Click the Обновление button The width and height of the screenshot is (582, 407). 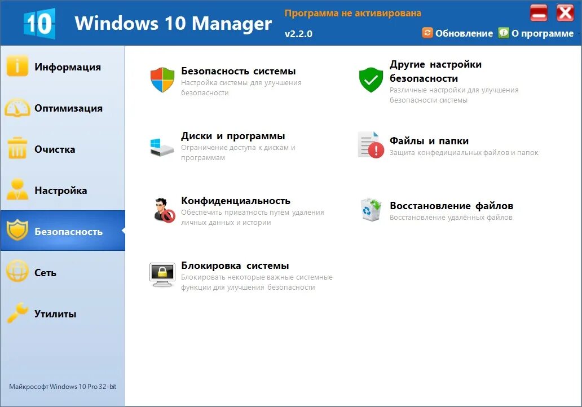pyautogui.click(x=458, y=33)
